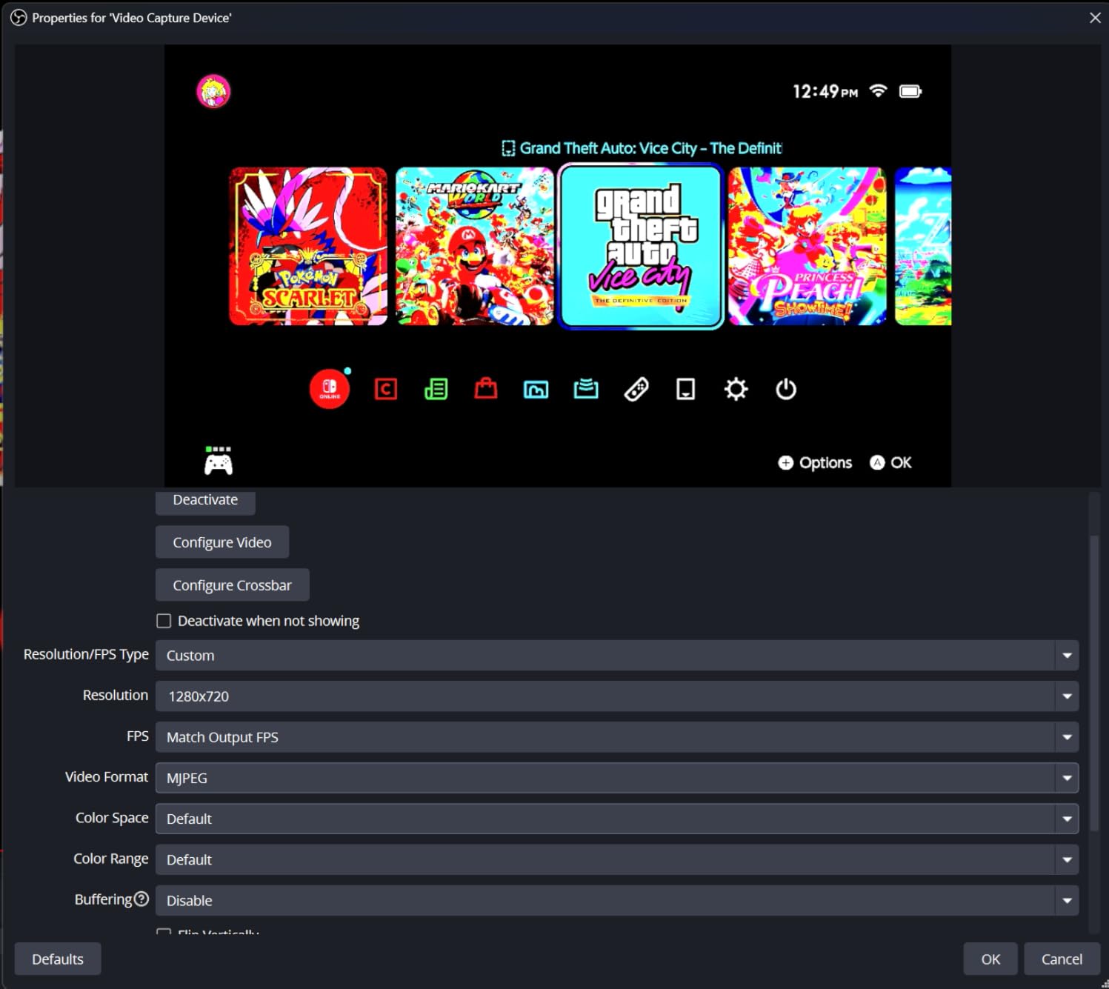Open the Video Format dropdown showing MJPEG

pos(617,778)
